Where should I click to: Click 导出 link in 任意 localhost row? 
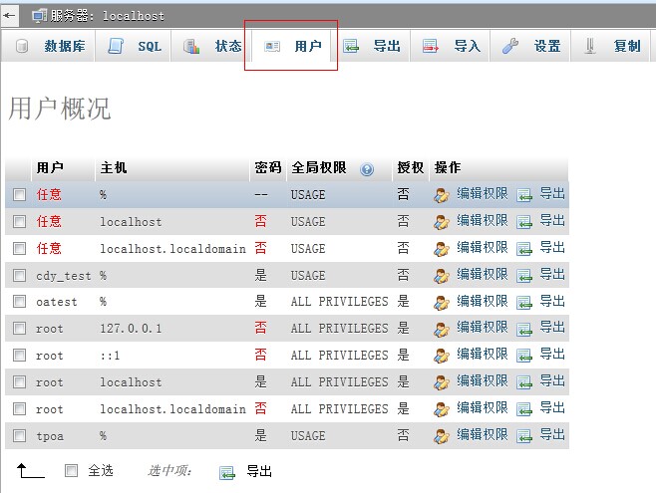pyautogui.click(x=552, y=220)
